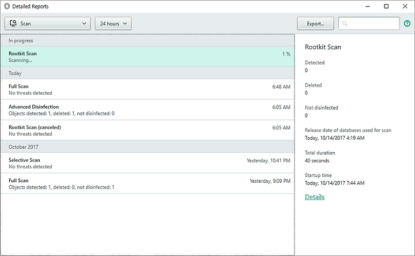The image size is (415, 256).
Task: Open the Details link for Rootkit Scan
Action: [x=315, y=197]
